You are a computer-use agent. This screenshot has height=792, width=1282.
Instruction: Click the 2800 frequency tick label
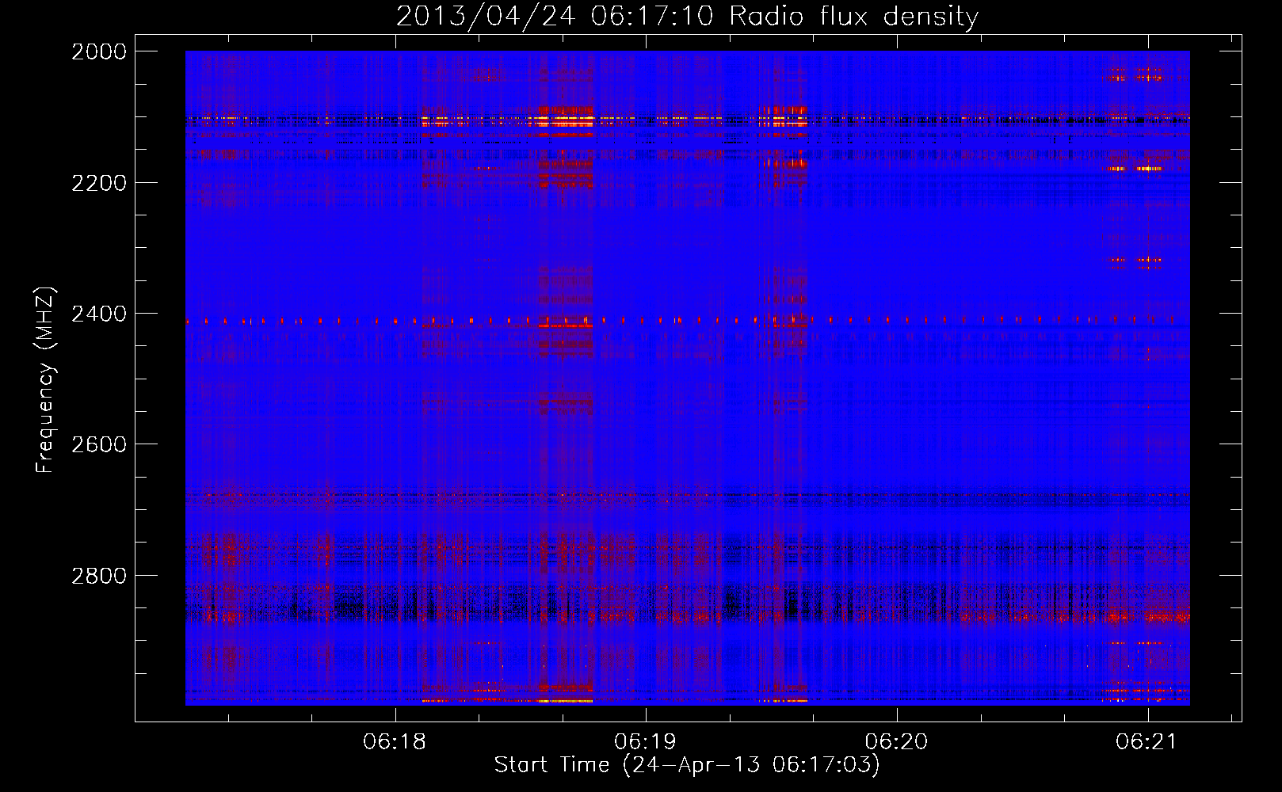pyautogui.click(x=99, y=576)
